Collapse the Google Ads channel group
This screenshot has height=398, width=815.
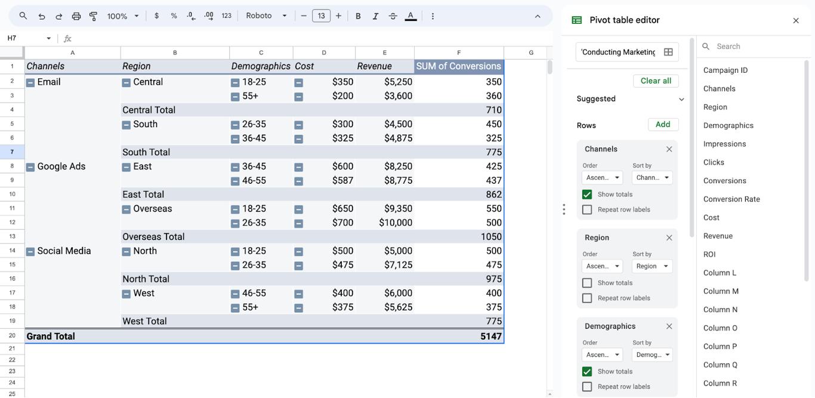pyautogui.click(x=30, y=168)
